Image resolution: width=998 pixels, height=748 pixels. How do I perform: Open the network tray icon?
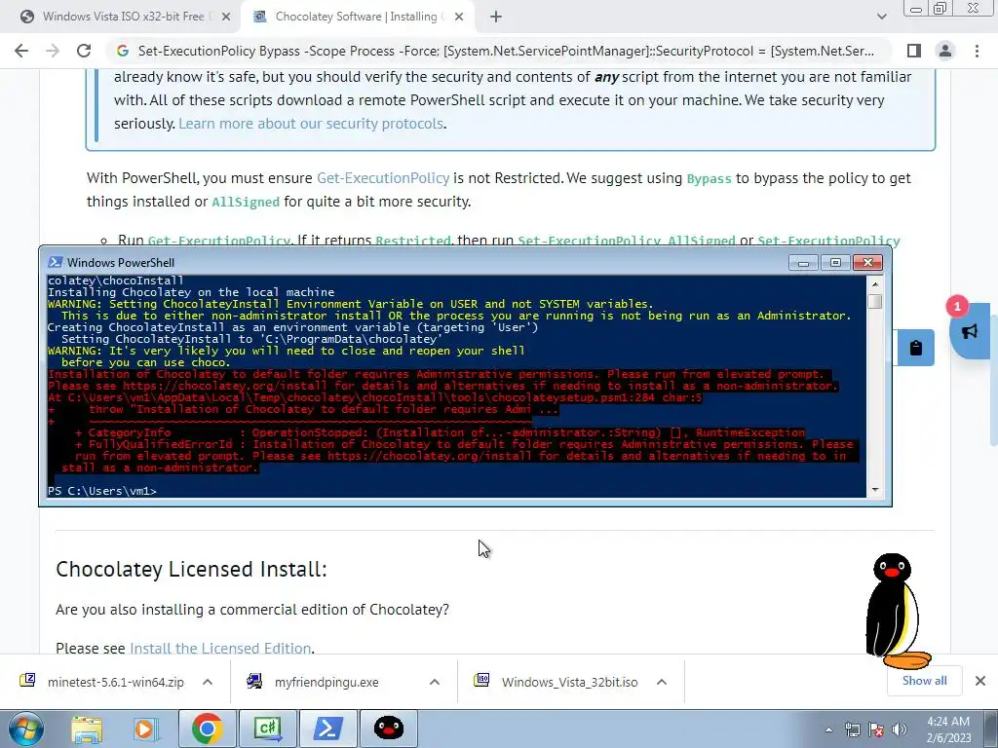pos(852,729)
